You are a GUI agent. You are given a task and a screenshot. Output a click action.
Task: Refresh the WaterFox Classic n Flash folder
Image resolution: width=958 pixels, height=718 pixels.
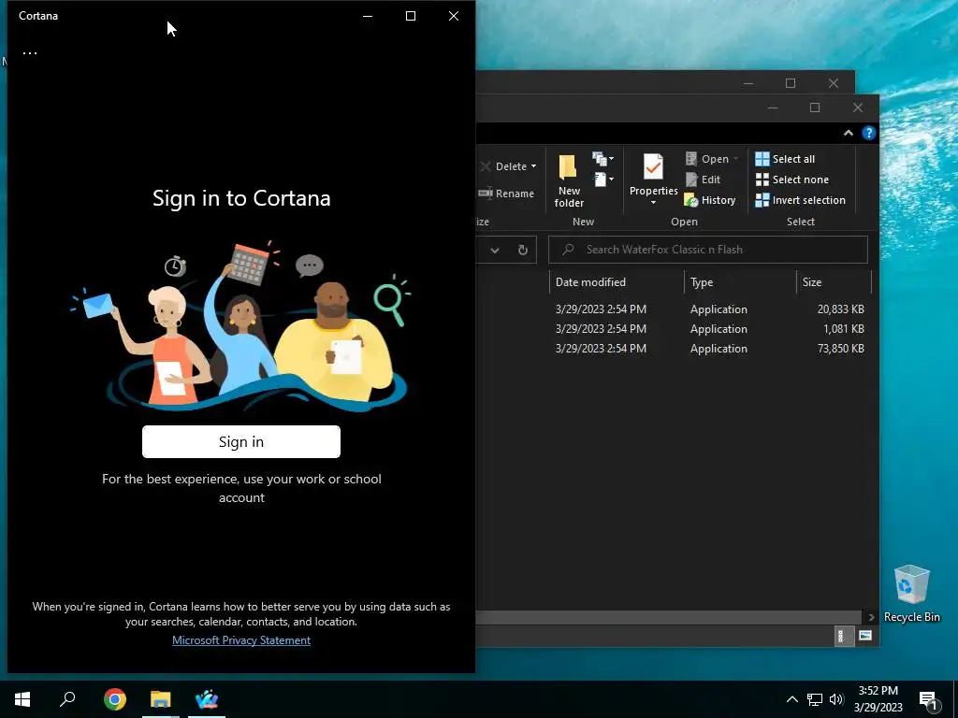523,250
